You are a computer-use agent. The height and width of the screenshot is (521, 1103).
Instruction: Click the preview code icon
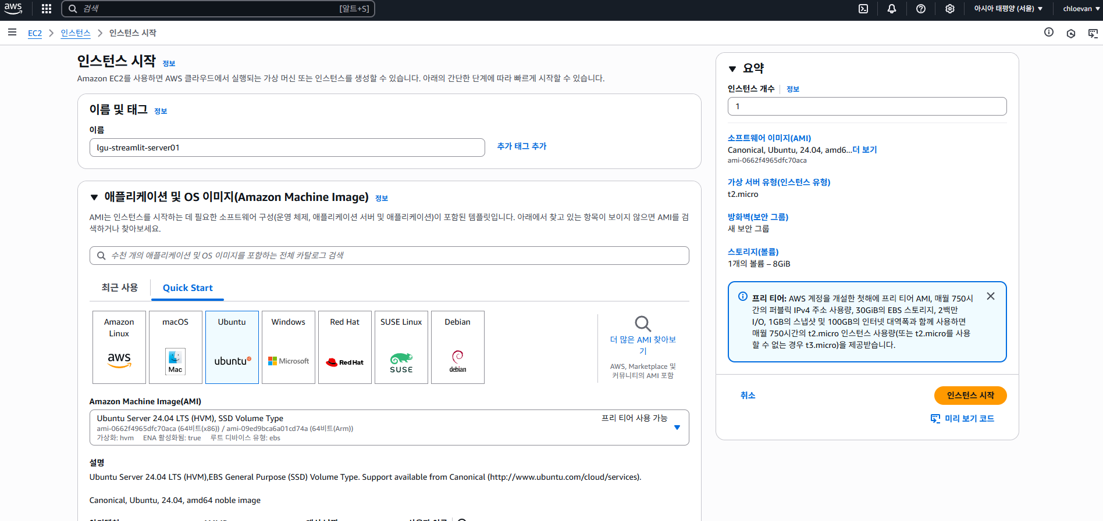(x=935, y=419)
